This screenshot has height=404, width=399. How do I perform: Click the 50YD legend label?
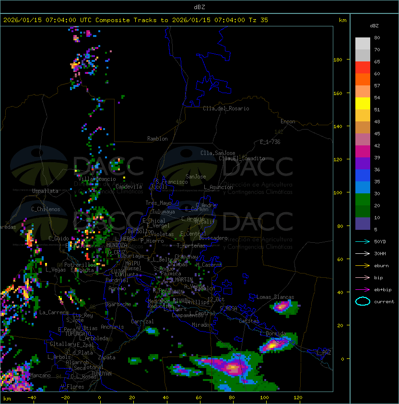(380, 242)
